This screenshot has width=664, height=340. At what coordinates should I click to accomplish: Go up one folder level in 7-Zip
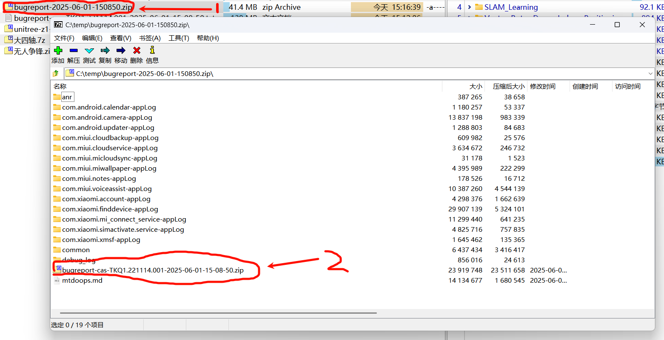point(56,73)
